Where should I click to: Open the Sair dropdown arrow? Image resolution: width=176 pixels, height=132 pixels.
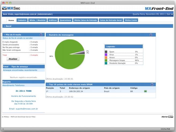pos(172,14)
